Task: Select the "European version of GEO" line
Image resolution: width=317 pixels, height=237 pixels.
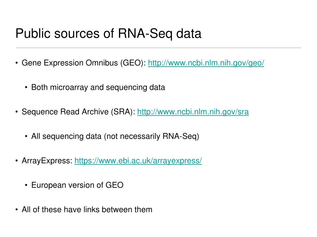Action: (77, 185)
